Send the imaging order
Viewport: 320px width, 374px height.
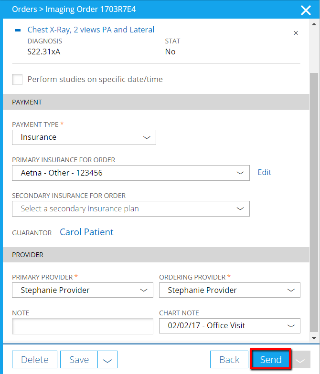click(x=270, y=360)
